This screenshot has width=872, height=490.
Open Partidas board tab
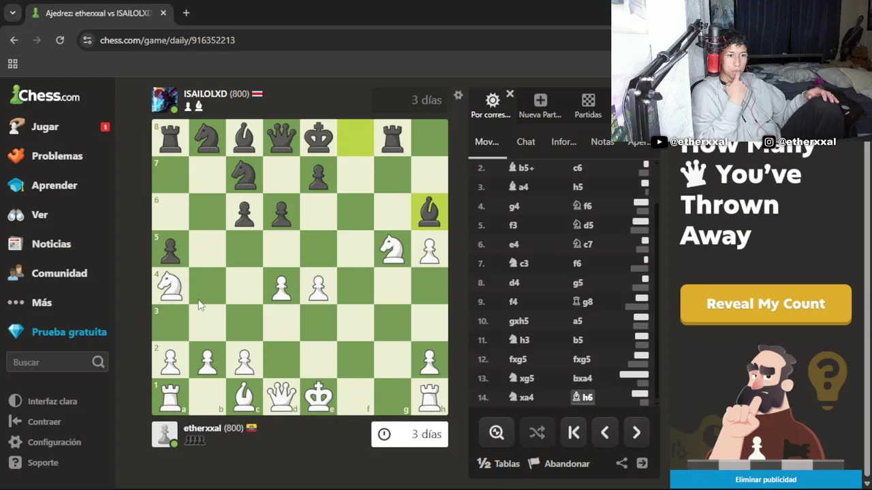pos(588,106)
